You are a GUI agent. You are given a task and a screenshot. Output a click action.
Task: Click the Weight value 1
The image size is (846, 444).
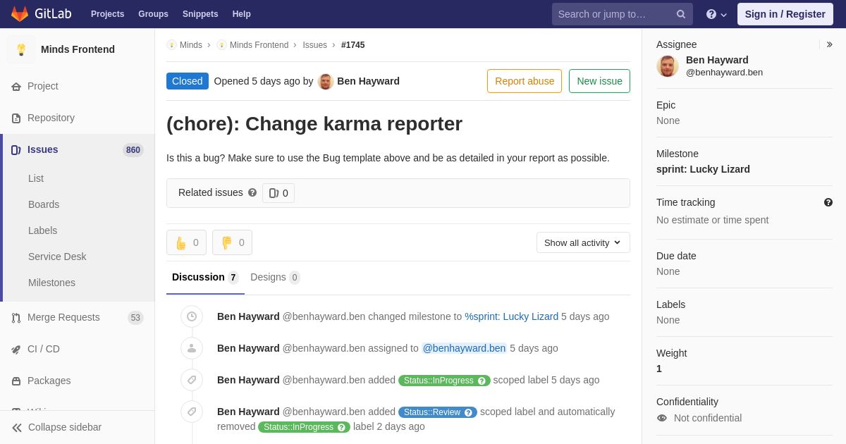(x=659, y=369)
